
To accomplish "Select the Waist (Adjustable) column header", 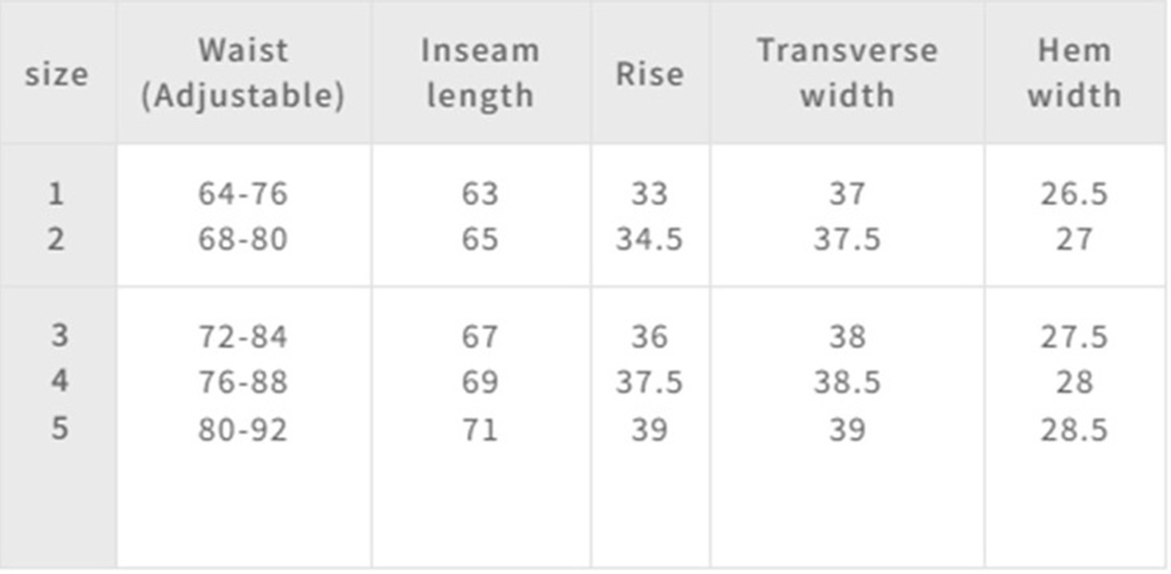I will (x=243, y=73).
